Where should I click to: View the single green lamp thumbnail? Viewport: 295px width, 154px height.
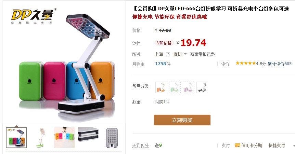click(x=40, y=138)
